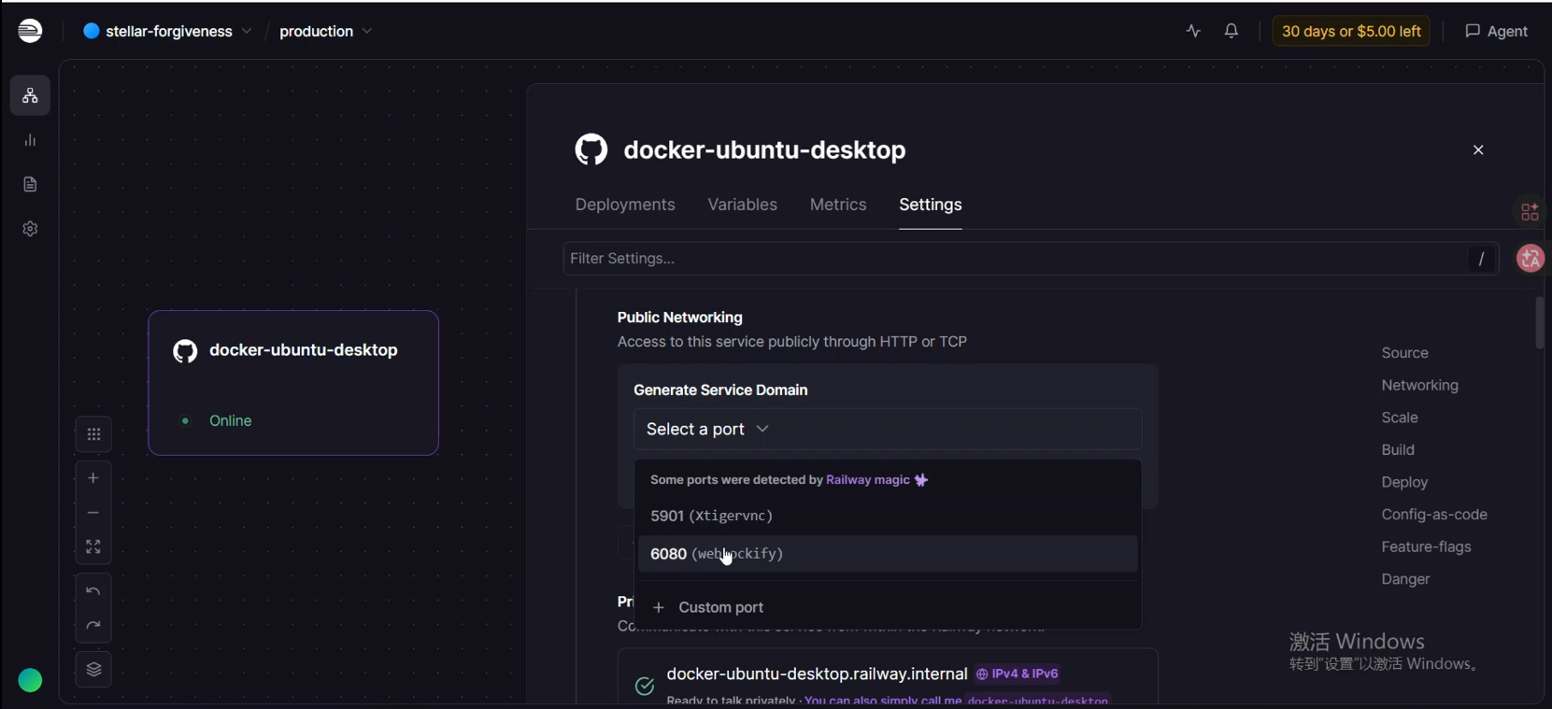Open the Observability chart sidebar icon
Viewport: 1552px width, 709px height.
tap(30, 140)
